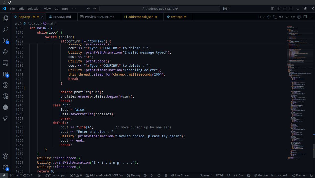
Task: Click the errors and warnings count in status bar
Action: pyautogui.click(x=76, y=175)
